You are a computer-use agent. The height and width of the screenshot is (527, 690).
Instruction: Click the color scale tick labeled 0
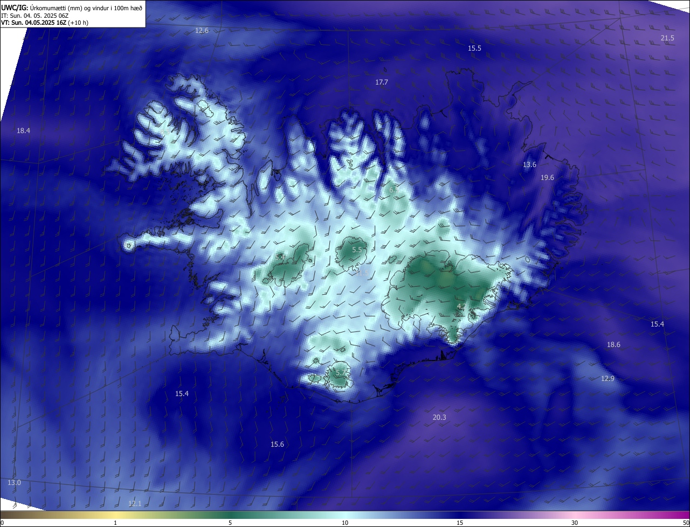[2, 523]
